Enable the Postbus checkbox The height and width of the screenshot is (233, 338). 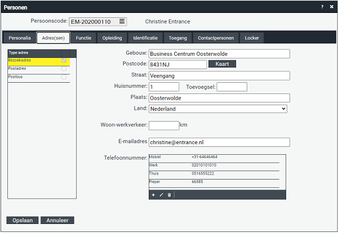[x=64, y=77]
